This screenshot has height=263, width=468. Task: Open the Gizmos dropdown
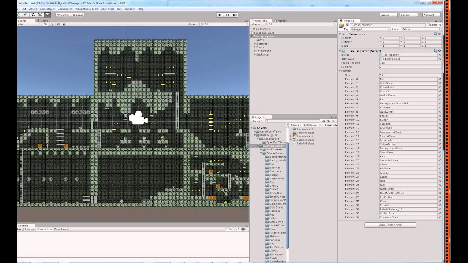click(193, 24)
